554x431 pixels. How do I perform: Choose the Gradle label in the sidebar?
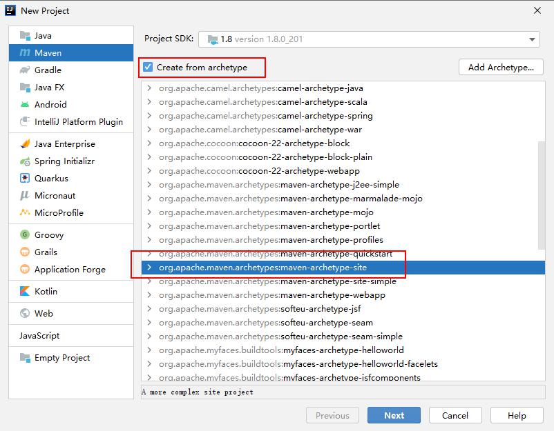click(48, 70)
